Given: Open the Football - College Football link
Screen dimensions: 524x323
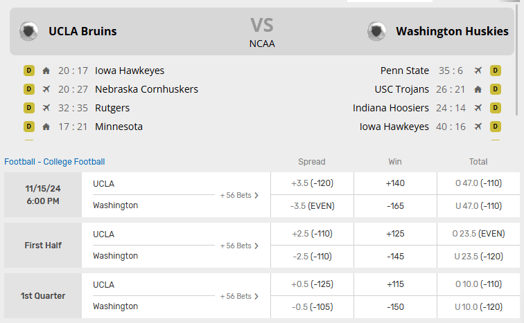Looking at the screenshot, I should click(x=55, y=162).
